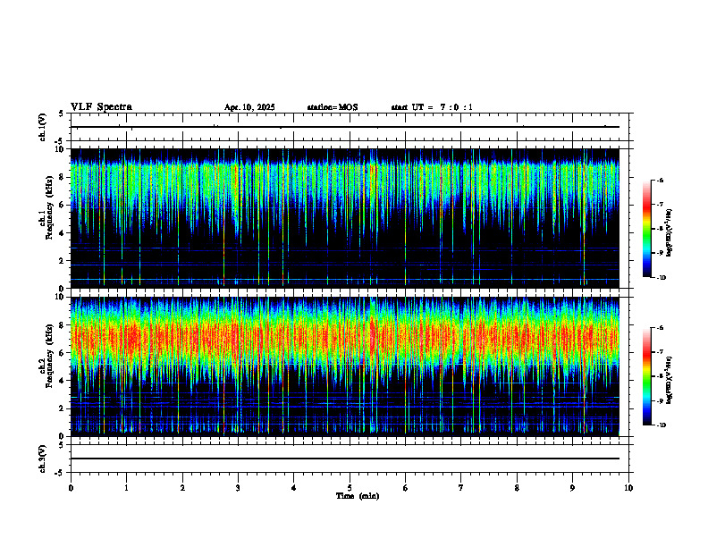Viewport: 708px width, 547px height.
Task: Click the ch.2 PSD color scale bar
Action: (647, 376)
